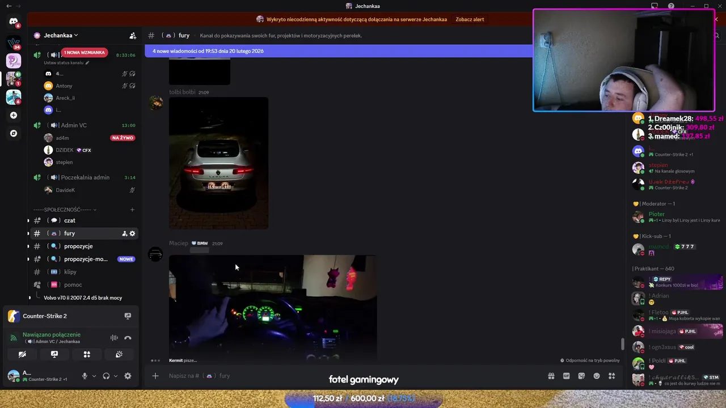This screenshot has height=408, width=726.
Task: Open Maciep's dashboard night image
Action: click(x=273, y=308)
